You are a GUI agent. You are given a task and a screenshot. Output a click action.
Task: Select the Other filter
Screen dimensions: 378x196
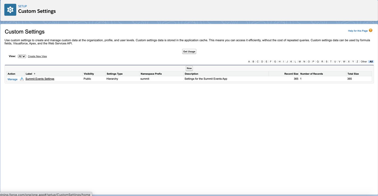[x=364, y=62]
